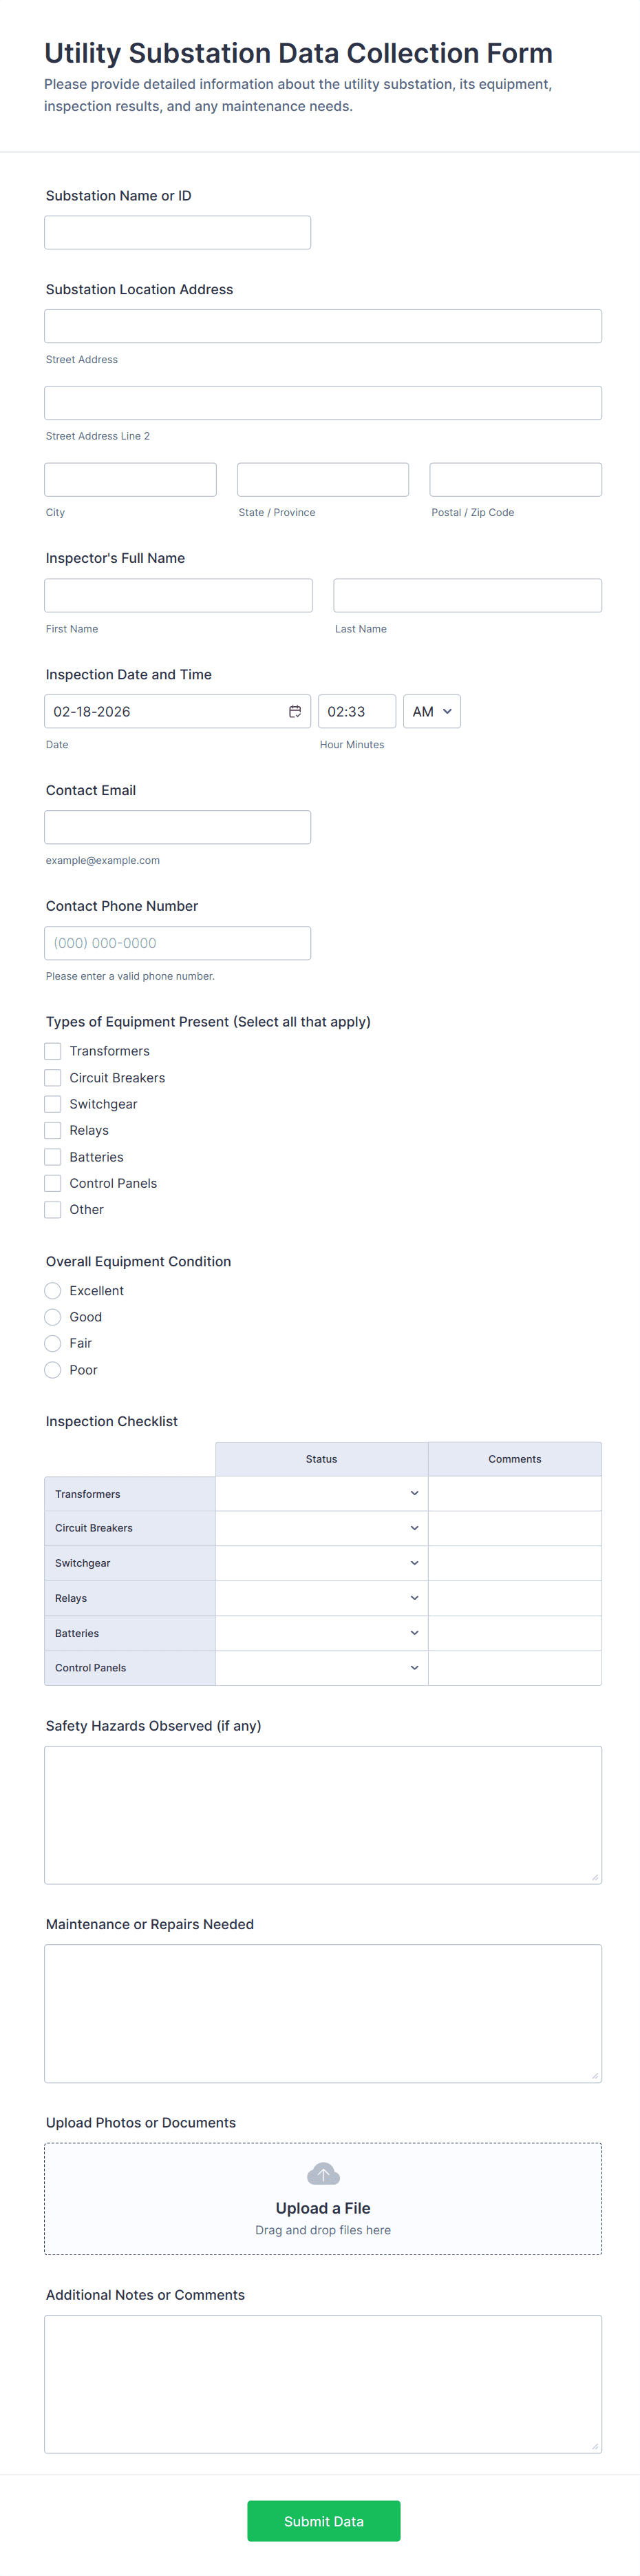Click the Hour Minutes time field
640x2576 pixels.
point(356,711)
